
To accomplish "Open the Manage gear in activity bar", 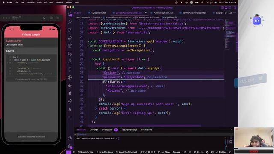I will pyautogui.click(x=70, y=146).
